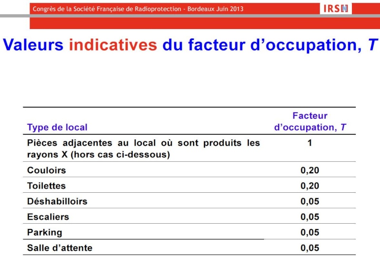
Task: Click the 0,05 value for Escaliers
Action: click(310, 217)
